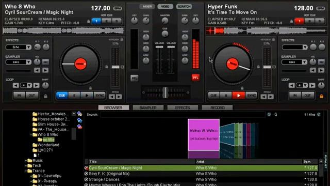Click the left deck blue CUE button
This screenshot has width=330, height=186.
(62, 96)
